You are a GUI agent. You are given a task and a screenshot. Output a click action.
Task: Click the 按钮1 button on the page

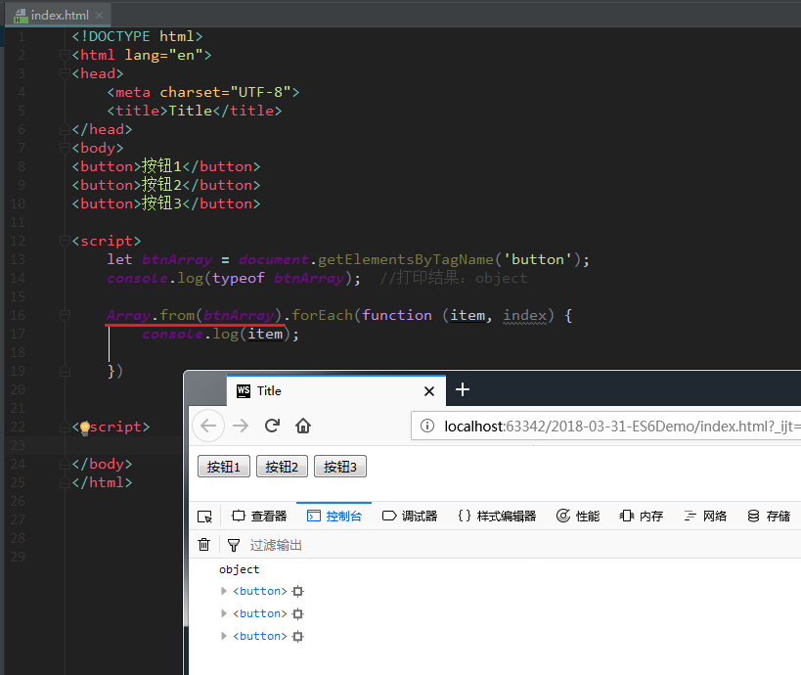[x=224, y=467]
